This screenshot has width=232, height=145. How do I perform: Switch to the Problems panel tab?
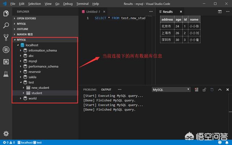point(90,90)
